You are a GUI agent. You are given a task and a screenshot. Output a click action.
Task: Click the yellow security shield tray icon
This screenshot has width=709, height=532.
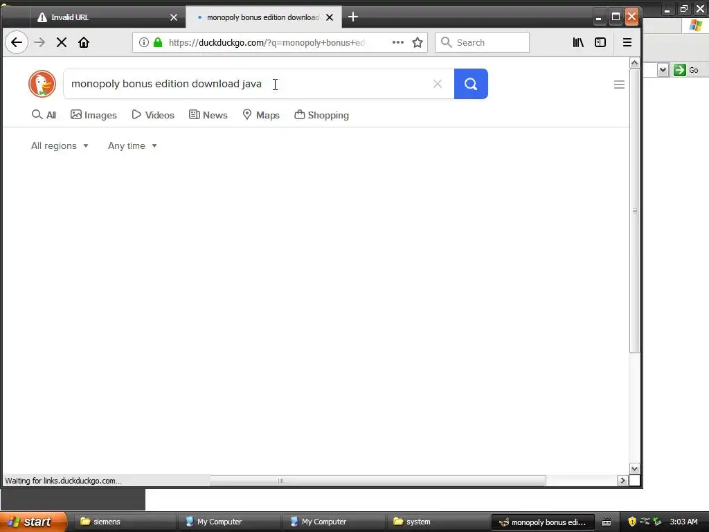click(632, 522)
